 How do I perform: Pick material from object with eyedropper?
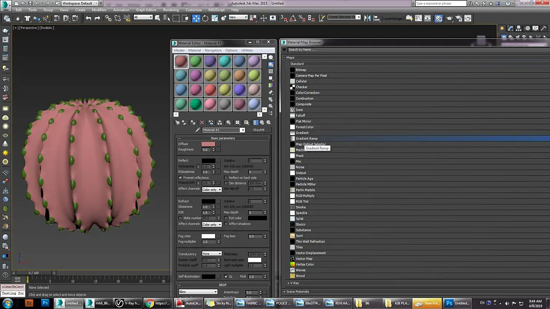click(x=197, y=130)
